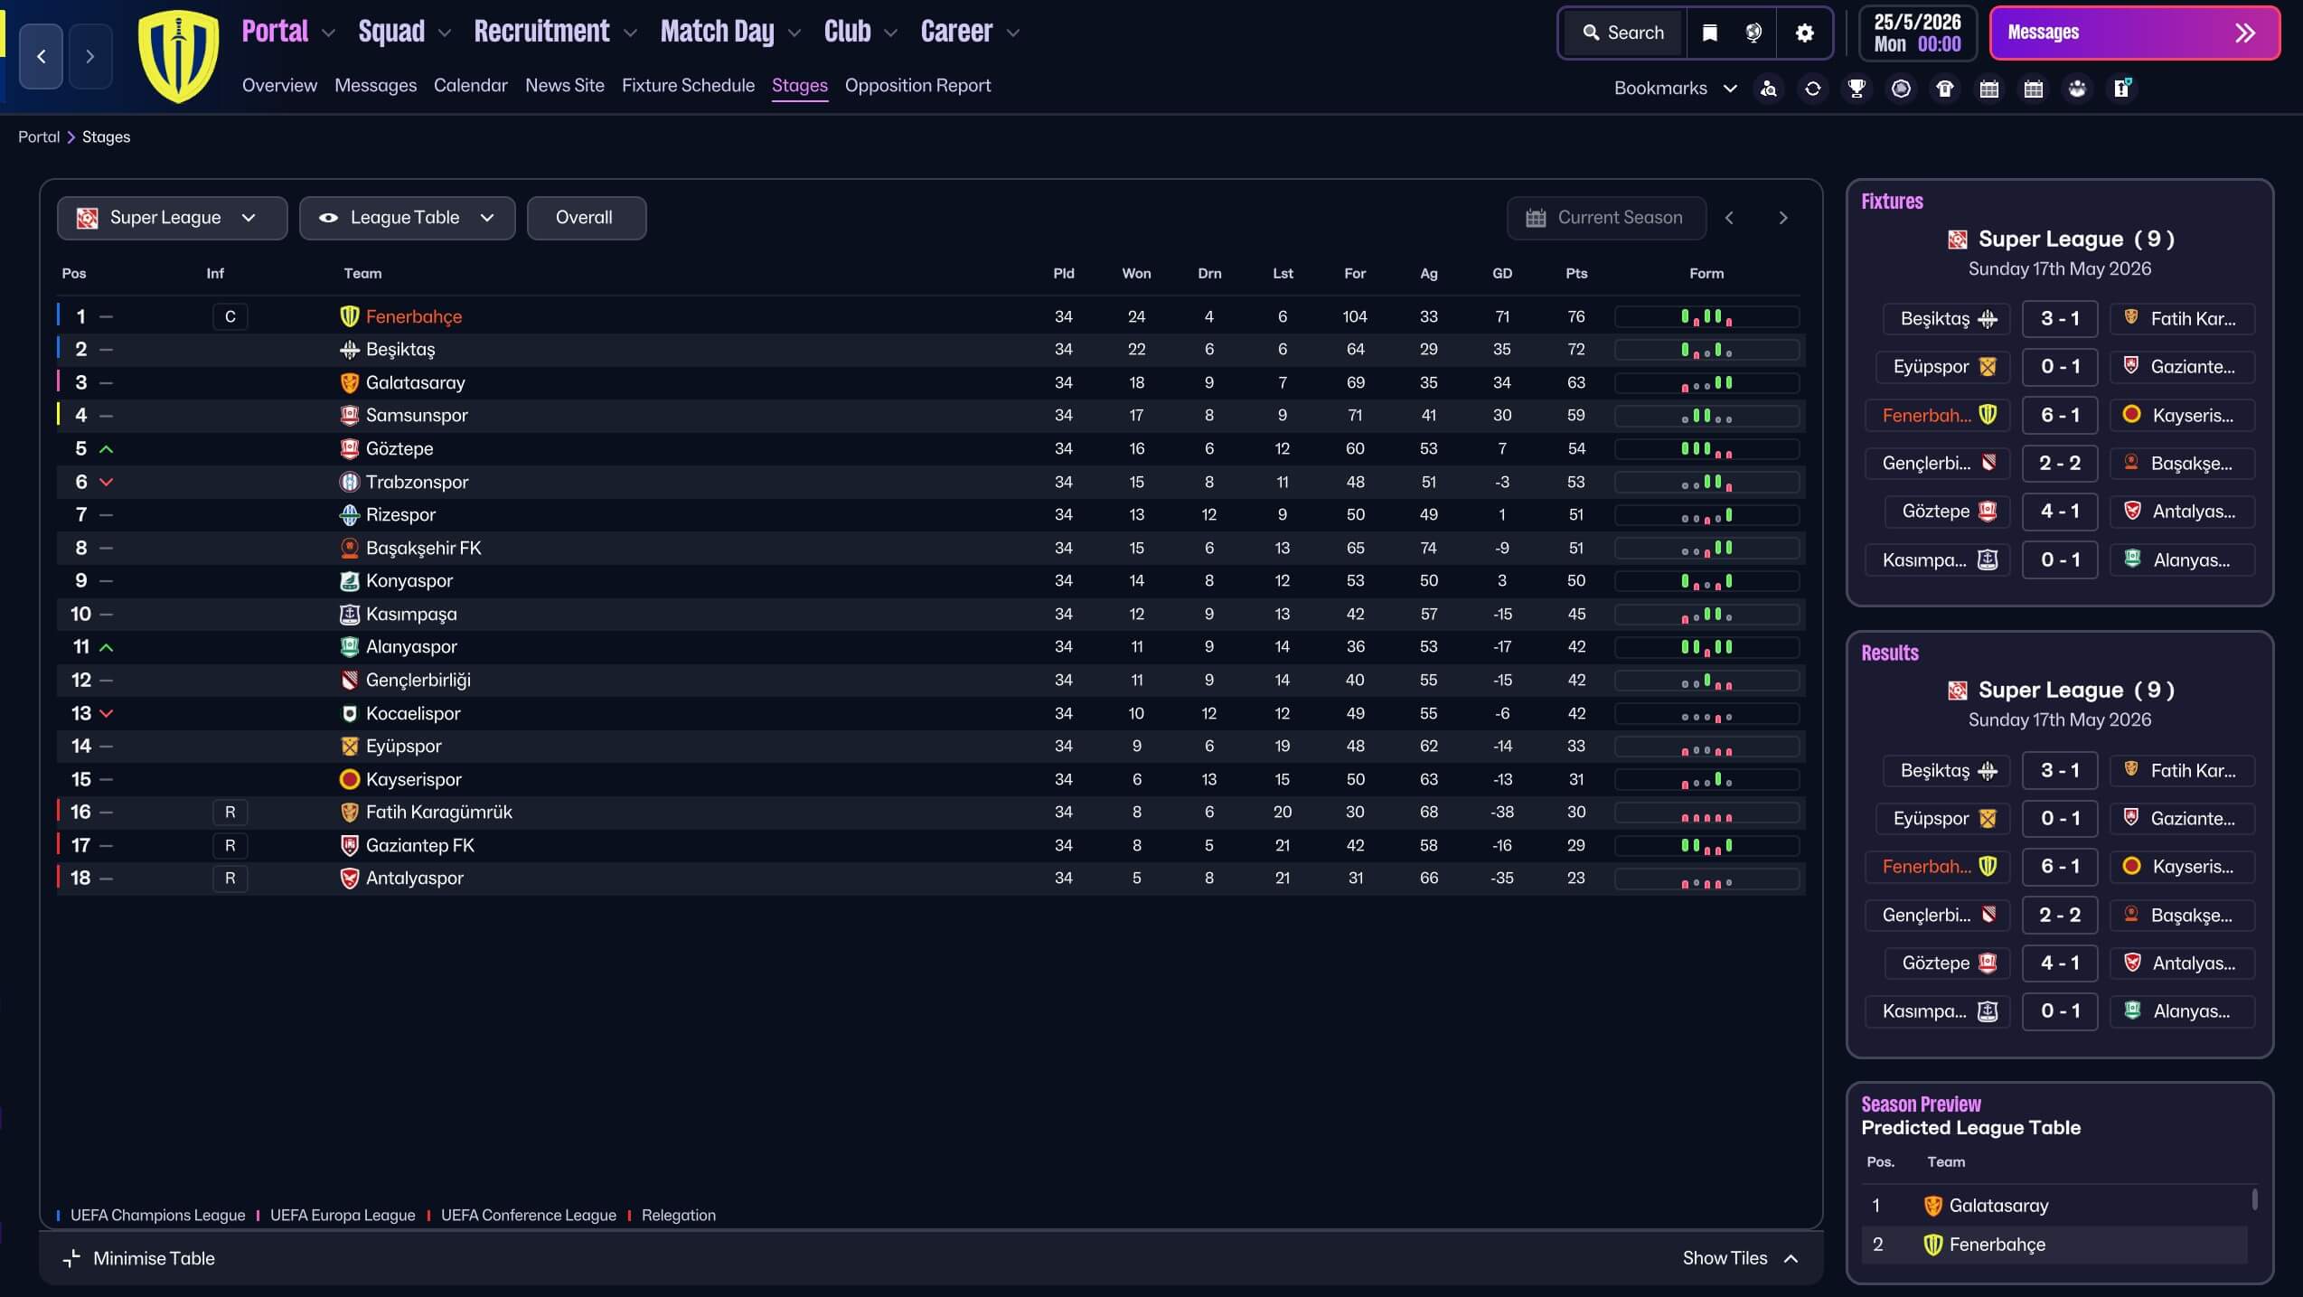Toggle the Overall table filter button
Viewport: 2303px width, 1297px height.
point(586,218)
